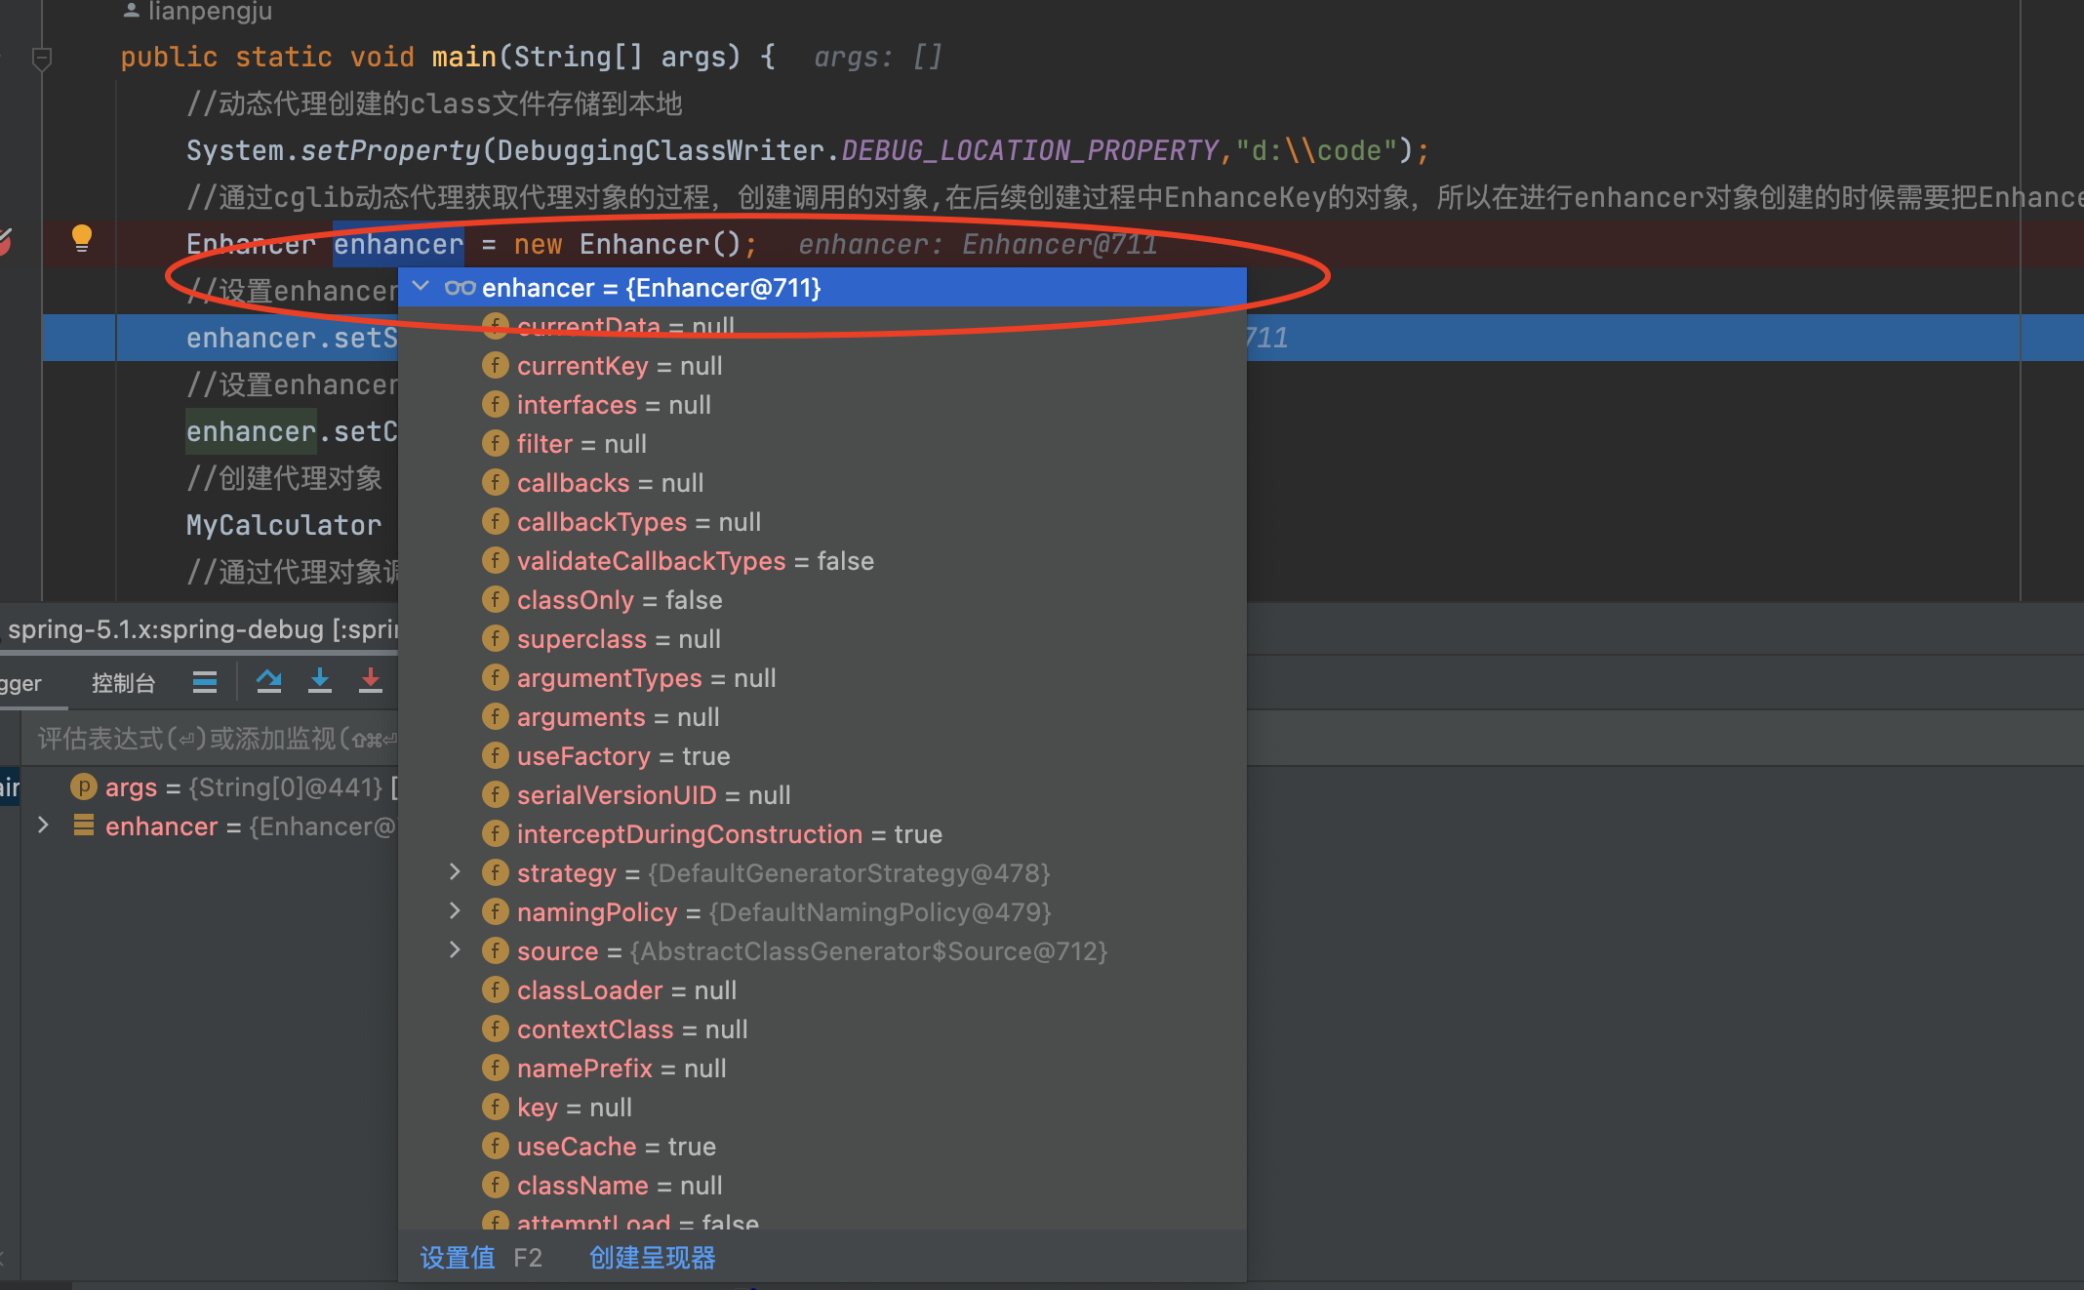
Task: Click the step over debugger icon
Action: coord(268,680)
